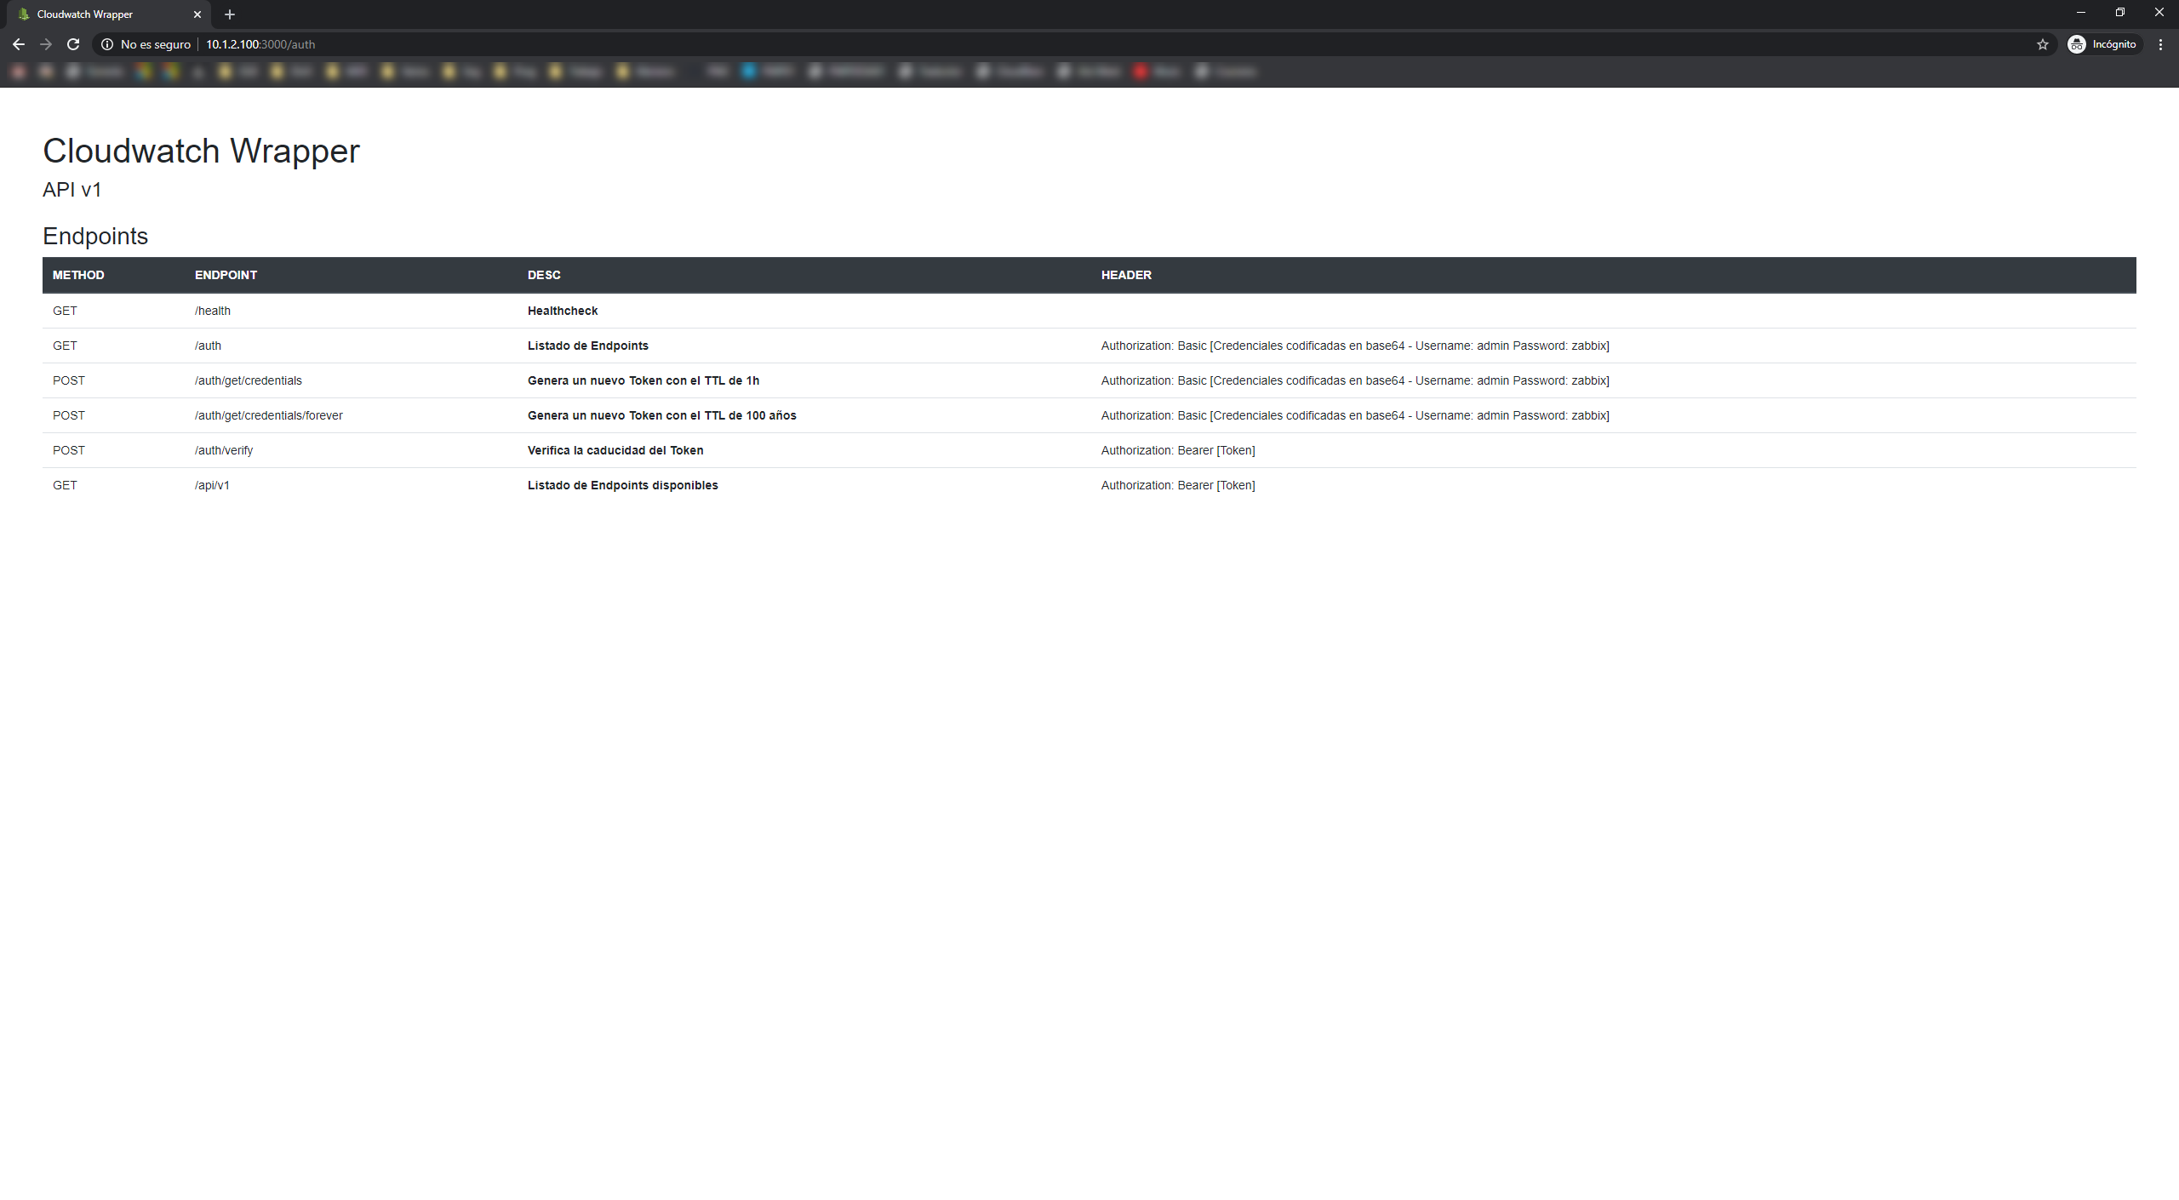The width and height of the screenshot is (2179, 1200).
Task: Restore down the browser window
Action: [2119, 13]
